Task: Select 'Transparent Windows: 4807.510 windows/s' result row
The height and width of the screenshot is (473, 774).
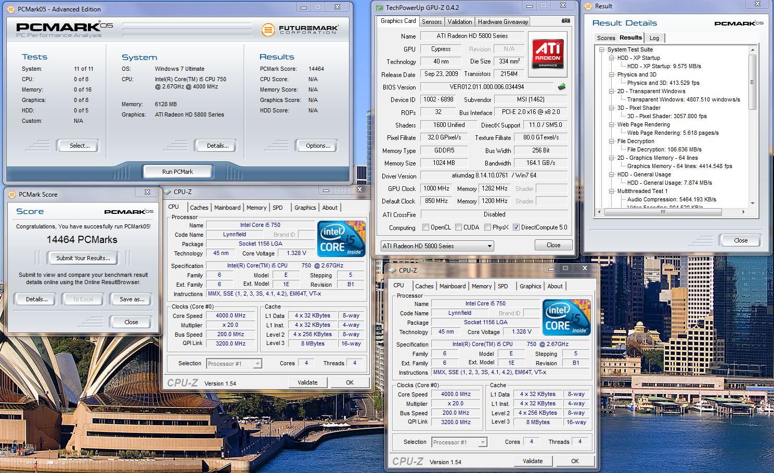Action: (683, 99)
